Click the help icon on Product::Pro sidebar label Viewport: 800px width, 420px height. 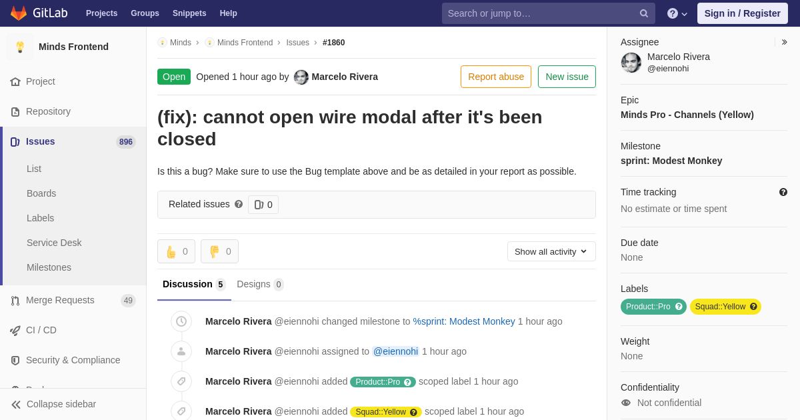[679, 307]
